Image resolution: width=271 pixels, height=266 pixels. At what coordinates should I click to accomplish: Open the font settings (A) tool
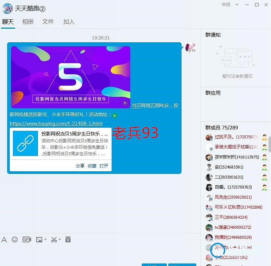click(x=4, y=239)
